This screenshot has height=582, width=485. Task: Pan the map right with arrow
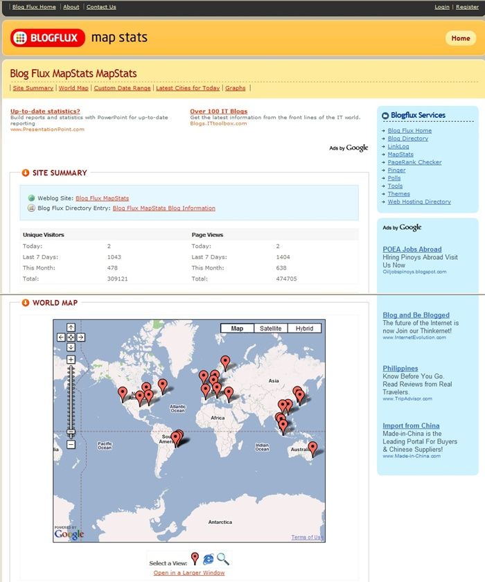point(81,337)
